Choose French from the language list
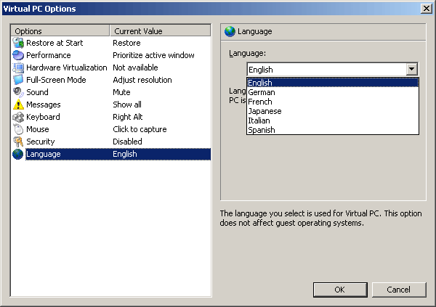The image size is (436, 307). point(333,102)
